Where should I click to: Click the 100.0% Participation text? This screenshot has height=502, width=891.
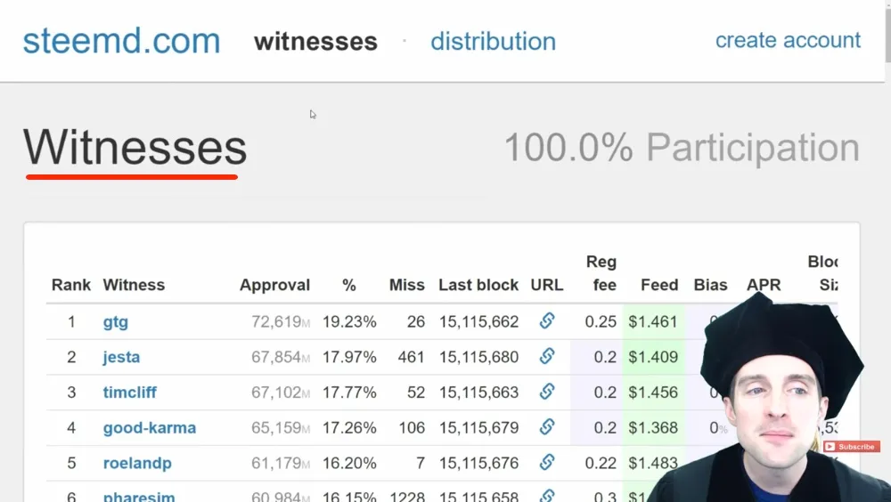point(682,148)
